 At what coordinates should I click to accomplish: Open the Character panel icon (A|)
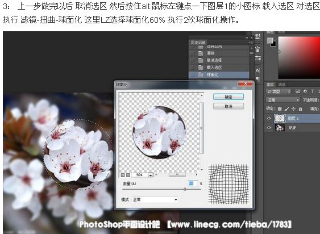pos(257,71)
